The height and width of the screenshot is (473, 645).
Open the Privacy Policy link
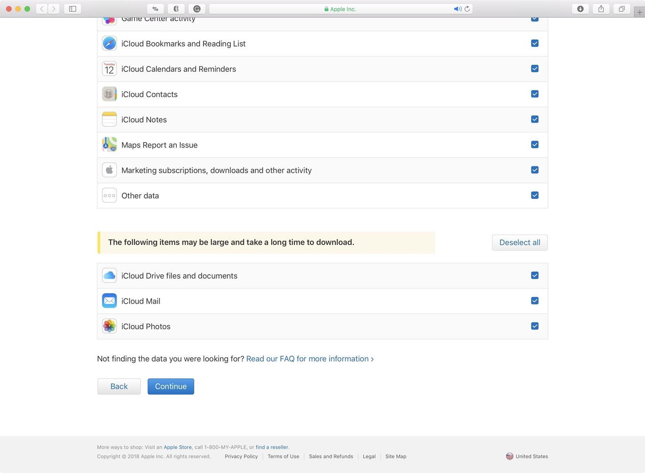point(241,456)
